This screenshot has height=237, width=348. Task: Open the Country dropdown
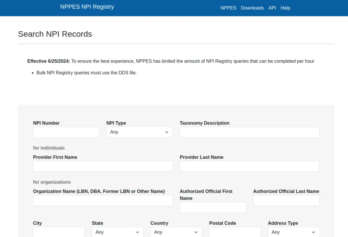(x=176, y=232)
